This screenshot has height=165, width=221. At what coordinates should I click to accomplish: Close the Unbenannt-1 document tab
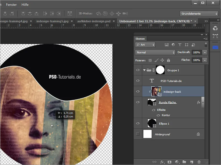point(195,21)
